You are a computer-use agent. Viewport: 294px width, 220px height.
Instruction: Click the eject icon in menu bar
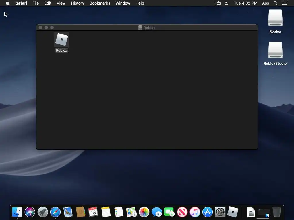click(226, 3)
